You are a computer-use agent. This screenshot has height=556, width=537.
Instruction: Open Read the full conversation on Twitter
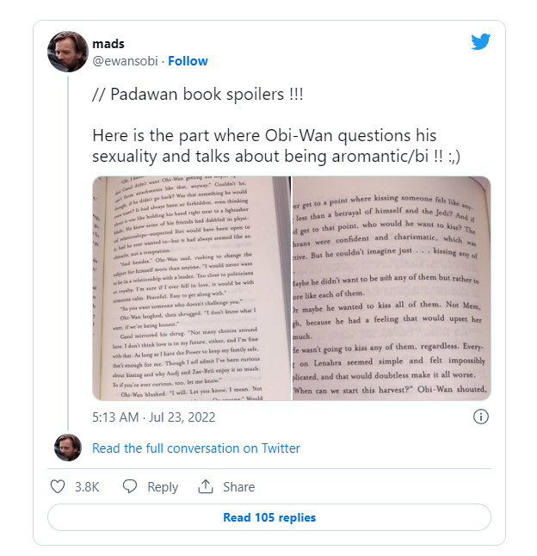[196, 448]
